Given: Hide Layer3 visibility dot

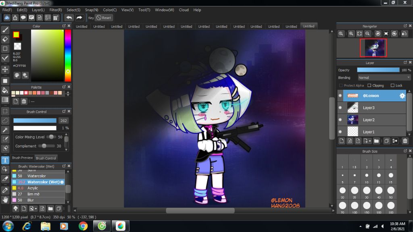Looking at the screenshot, I should [x=340, y=108].
